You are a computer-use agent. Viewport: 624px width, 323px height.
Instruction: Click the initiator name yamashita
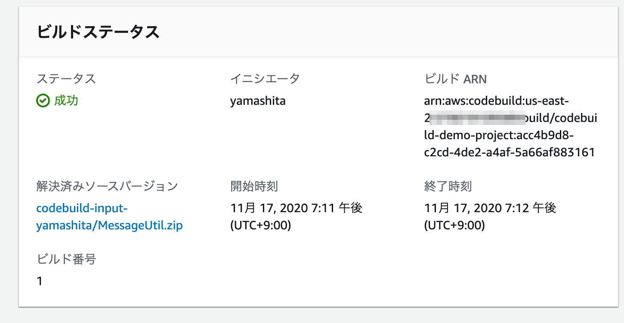coord(258,101)
